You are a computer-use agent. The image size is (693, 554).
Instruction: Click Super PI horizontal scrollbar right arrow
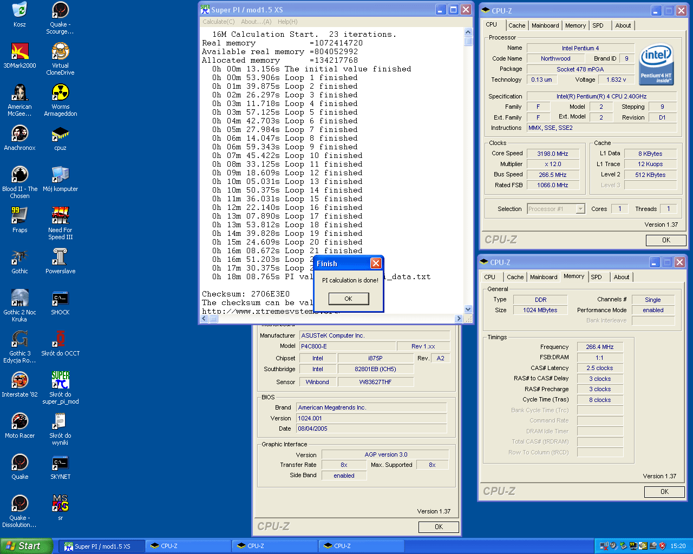(459, 319)
